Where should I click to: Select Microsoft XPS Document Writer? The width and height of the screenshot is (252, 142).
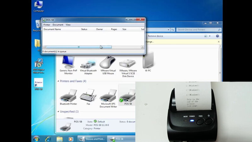coord(108,98)
